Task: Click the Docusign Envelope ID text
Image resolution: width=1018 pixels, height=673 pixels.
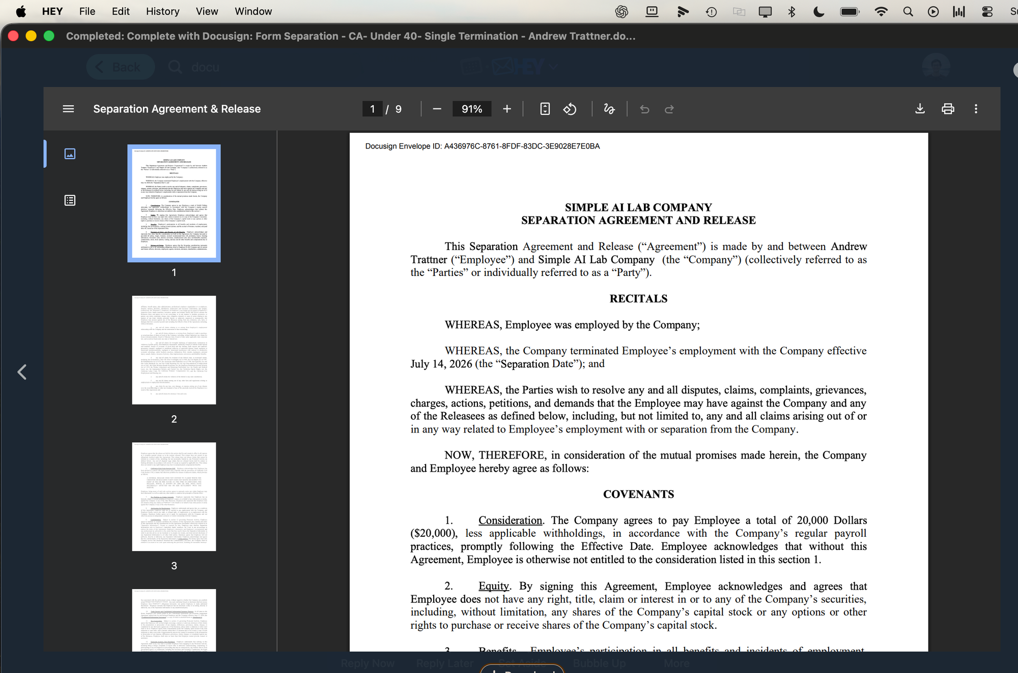Action: [x=483, y=146]
